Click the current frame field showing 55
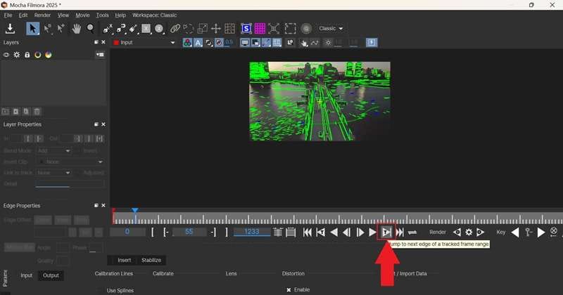The image size is (563, 295). point(189,232)
